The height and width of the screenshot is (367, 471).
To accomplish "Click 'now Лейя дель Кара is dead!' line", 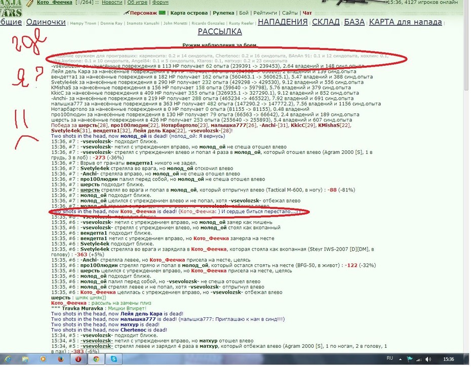I will [x=117, y=314].
